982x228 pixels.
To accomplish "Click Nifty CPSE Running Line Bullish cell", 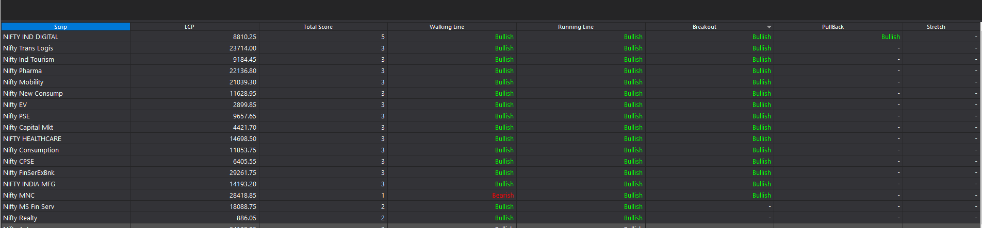I will (x=633, y=161).
